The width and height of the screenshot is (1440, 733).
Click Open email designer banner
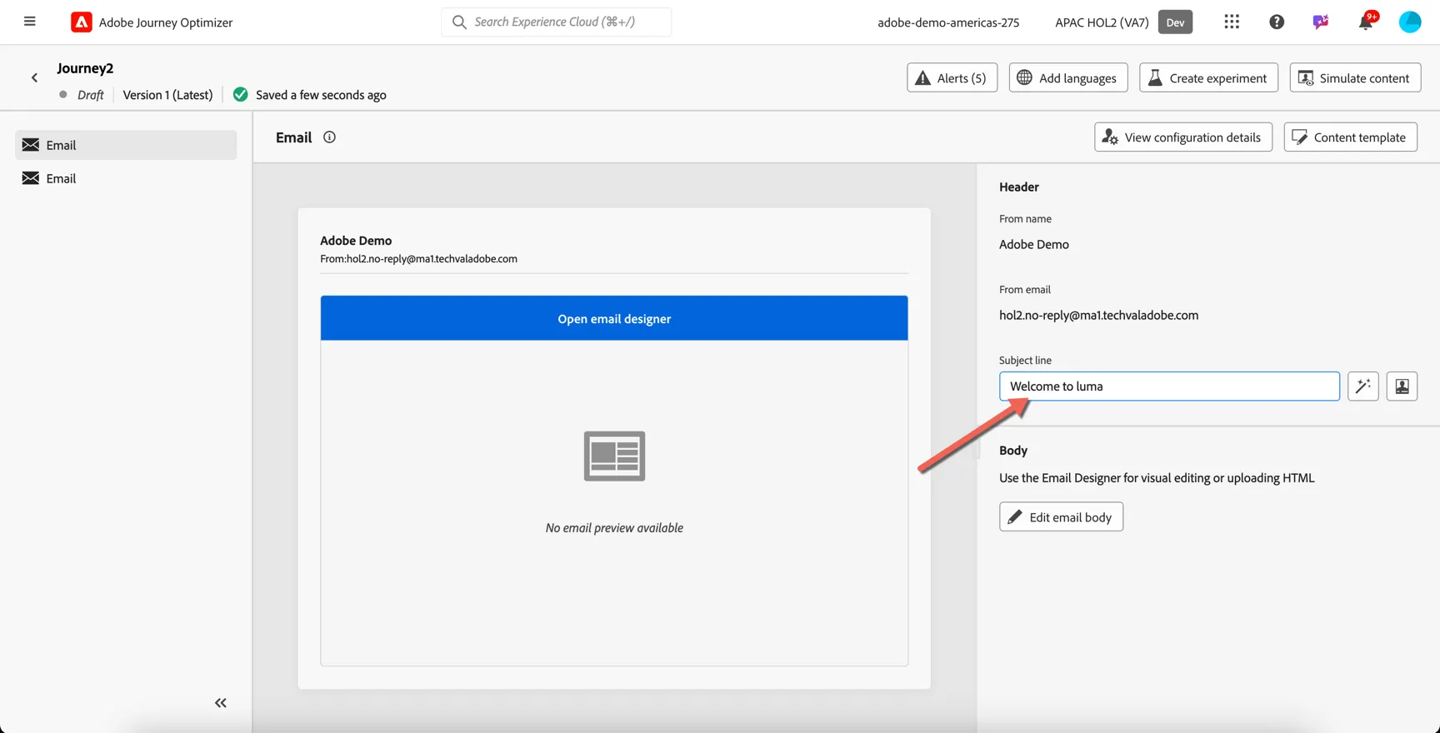click(x=614, y=318)
